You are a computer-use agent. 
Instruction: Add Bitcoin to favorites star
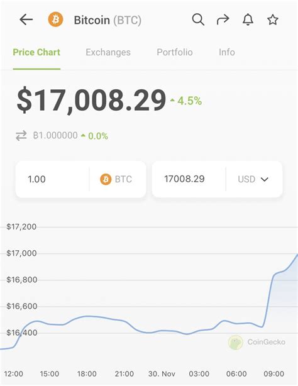273,19
